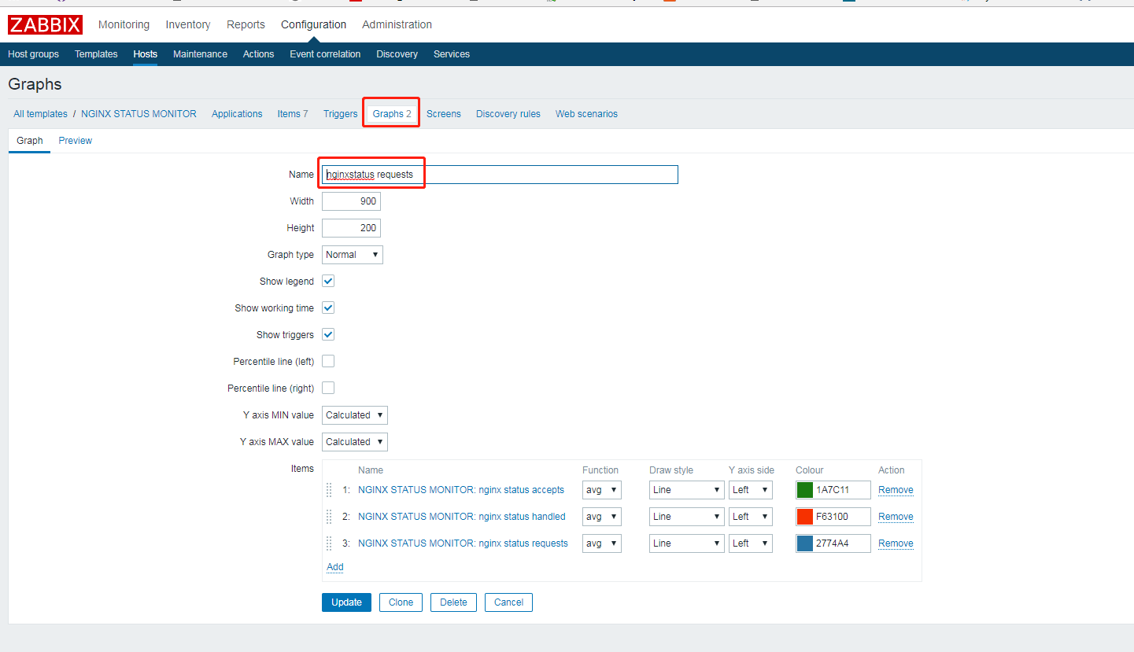Viewport: 1134px width, 652px height.
Task: Uncheck the Show triggers checkbox
Action: pyautogui.click(x=328, y=334)
